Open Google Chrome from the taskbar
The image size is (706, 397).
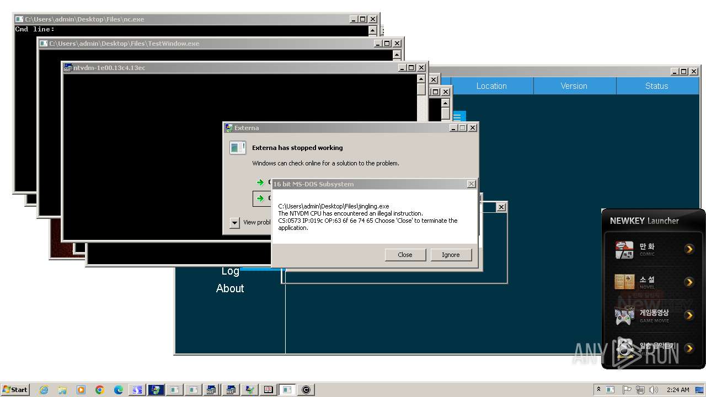pyautogui.click(x=100, y=390)
